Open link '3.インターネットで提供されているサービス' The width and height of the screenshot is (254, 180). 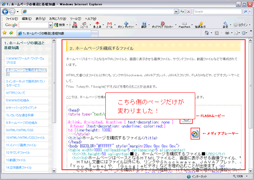click(x=26, y=83)
